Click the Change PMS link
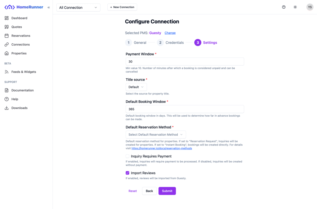This screenshot has height=209, width=317. pyautogui.click(x=170, y=33)
